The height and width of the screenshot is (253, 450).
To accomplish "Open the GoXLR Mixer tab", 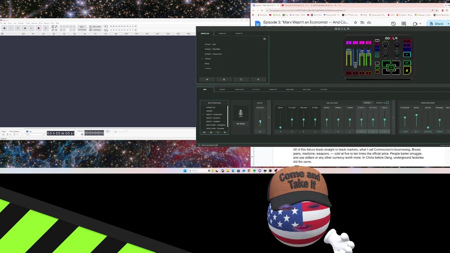I will pos(222,89).
